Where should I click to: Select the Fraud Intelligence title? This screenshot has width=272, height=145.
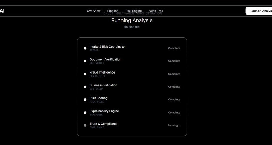click(x=102, y=72)
